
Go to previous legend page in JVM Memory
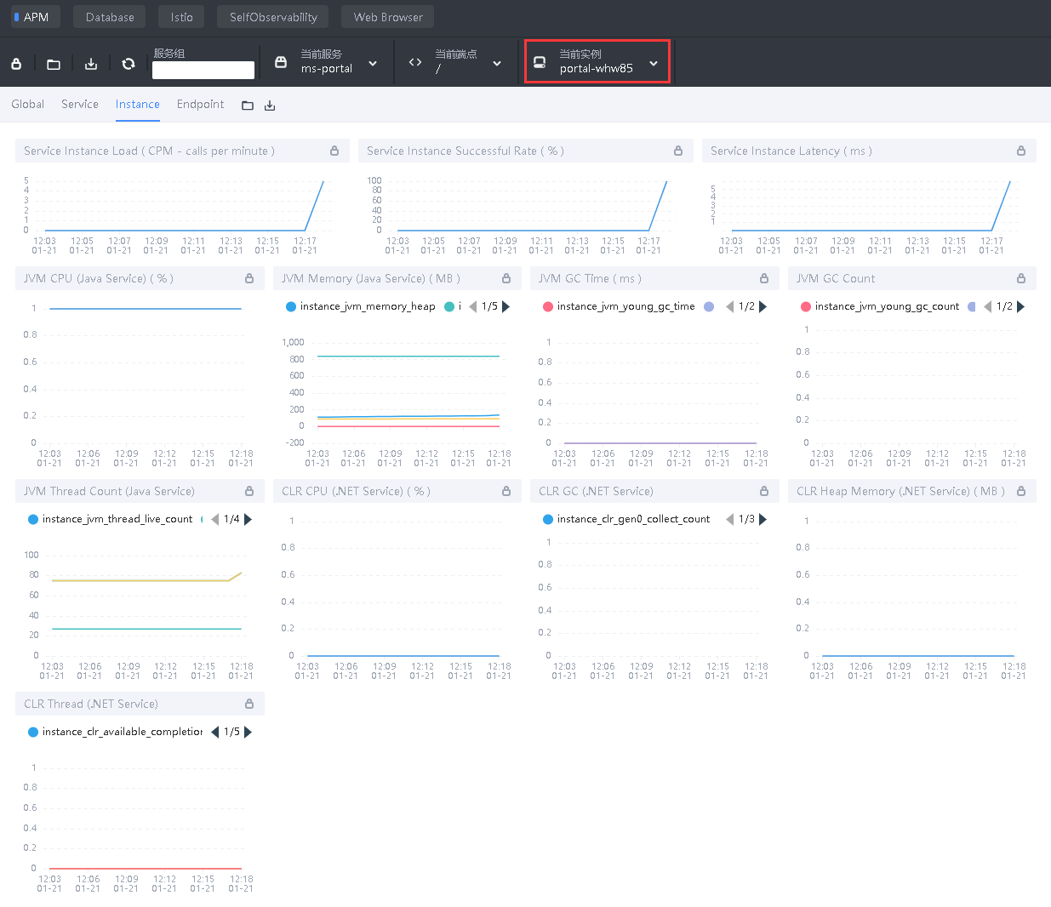coord(473,306)
